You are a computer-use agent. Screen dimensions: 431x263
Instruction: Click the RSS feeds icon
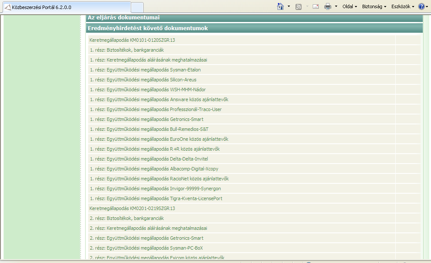click(x=298, y=6)
